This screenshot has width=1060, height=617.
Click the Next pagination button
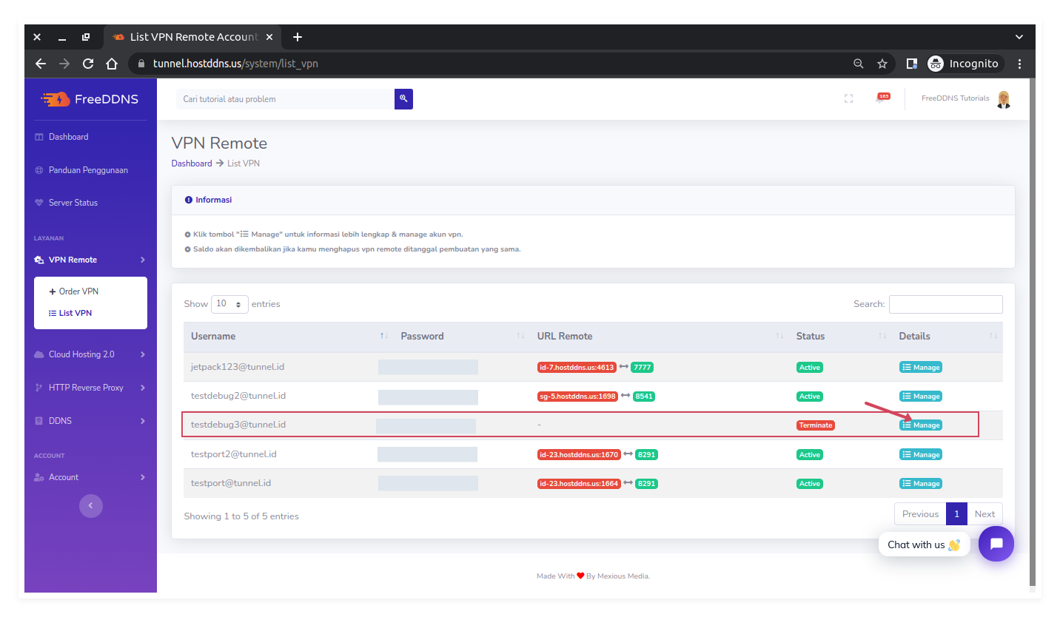[984, 514]
